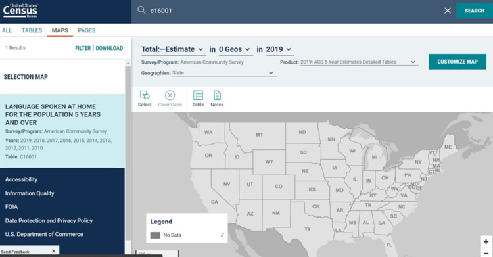Switch to the TABLES tab
The image size is (493, 257).
(x=32, y=30)
